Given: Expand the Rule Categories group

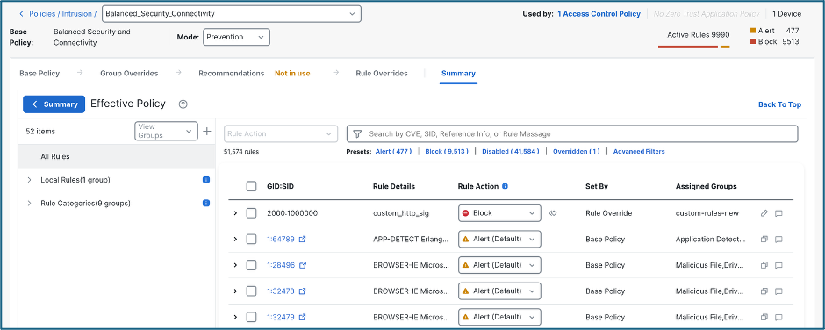Looking at the screenshot, I should pos(29,203).
